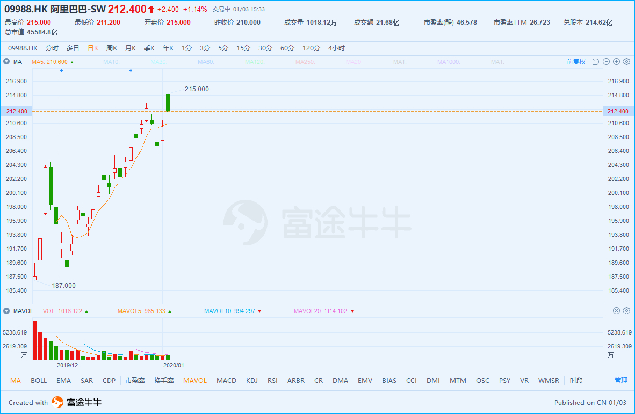Screen dimensions: 635x414
Task: Show the 市盈率 indicator
Action: (x=135, y=380)
